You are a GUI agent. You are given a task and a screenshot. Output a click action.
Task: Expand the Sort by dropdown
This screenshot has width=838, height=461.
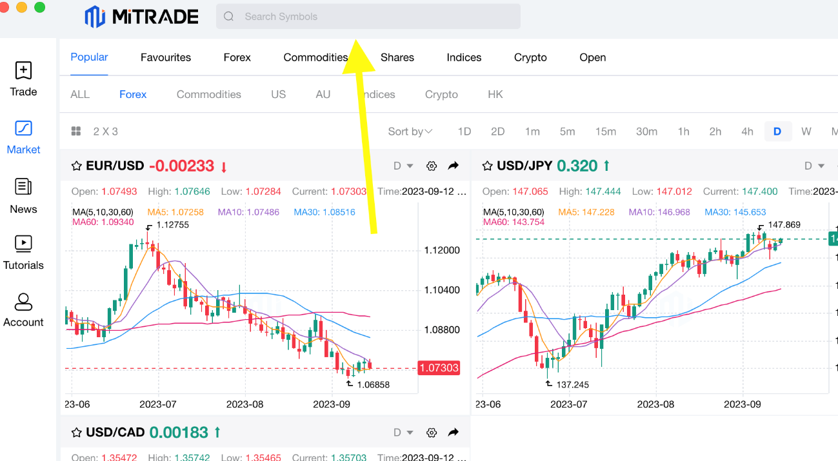[410, 132]
